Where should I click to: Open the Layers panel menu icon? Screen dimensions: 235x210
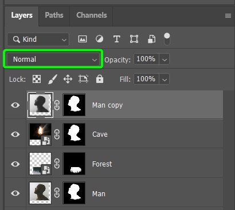tap(228, 15)
